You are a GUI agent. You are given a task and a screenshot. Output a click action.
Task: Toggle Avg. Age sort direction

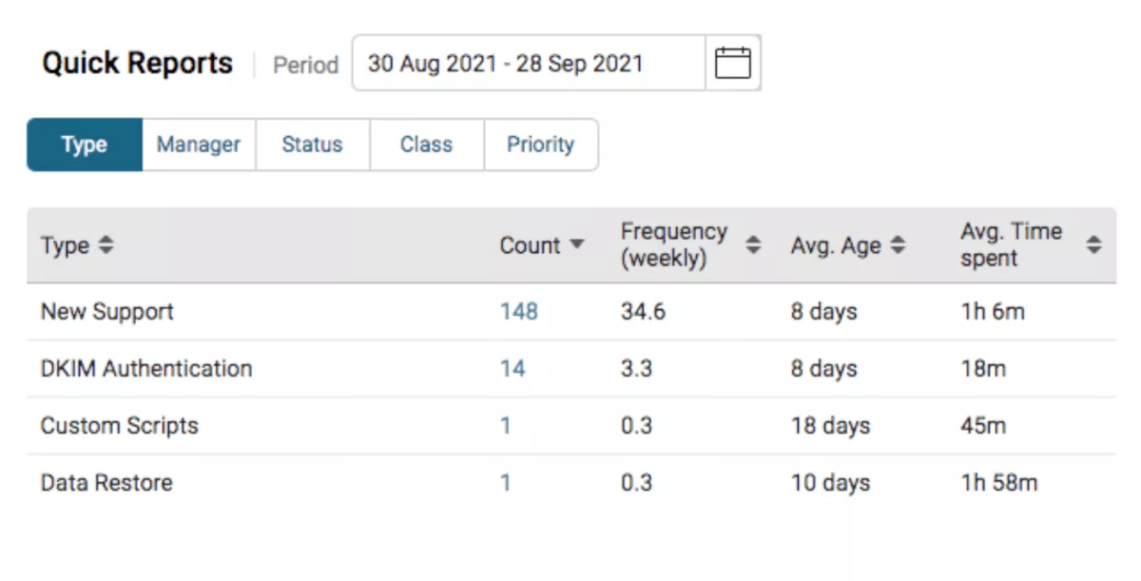(898, 245)
